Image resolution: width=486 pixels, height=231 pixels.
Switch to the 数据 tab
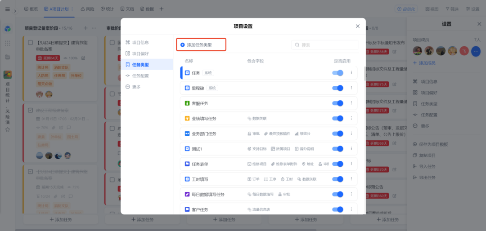click(147, 9)
